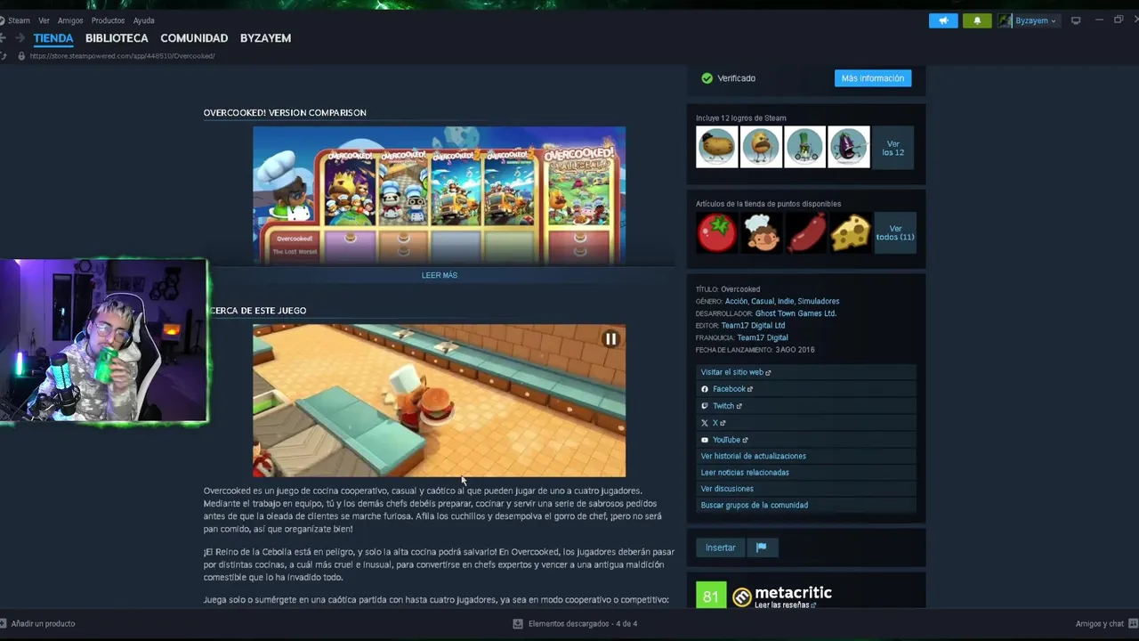
Task: Open Ghost Town Games Ltd. developer link
Action: (796, 313)
